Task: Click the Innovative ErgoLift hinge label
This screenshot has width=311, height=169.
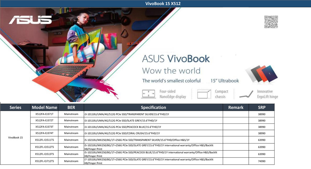Action: coord(267,94)
